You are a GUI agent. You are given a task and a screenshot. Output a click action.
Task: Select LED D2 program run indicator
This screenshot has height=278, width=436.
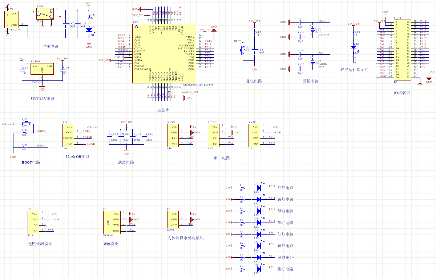point(353,47)
